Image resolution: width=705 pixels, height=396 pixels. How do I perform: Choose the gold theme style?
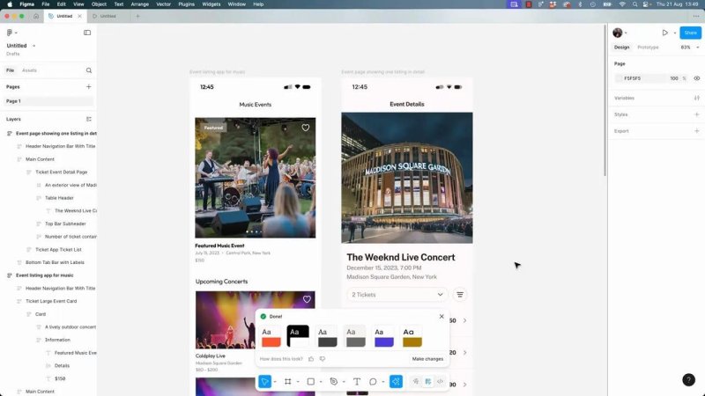tap(412, 337)
